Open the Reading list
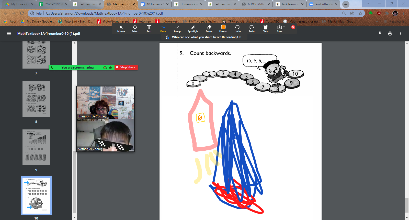The image size is (409, 220). point(394,21)
